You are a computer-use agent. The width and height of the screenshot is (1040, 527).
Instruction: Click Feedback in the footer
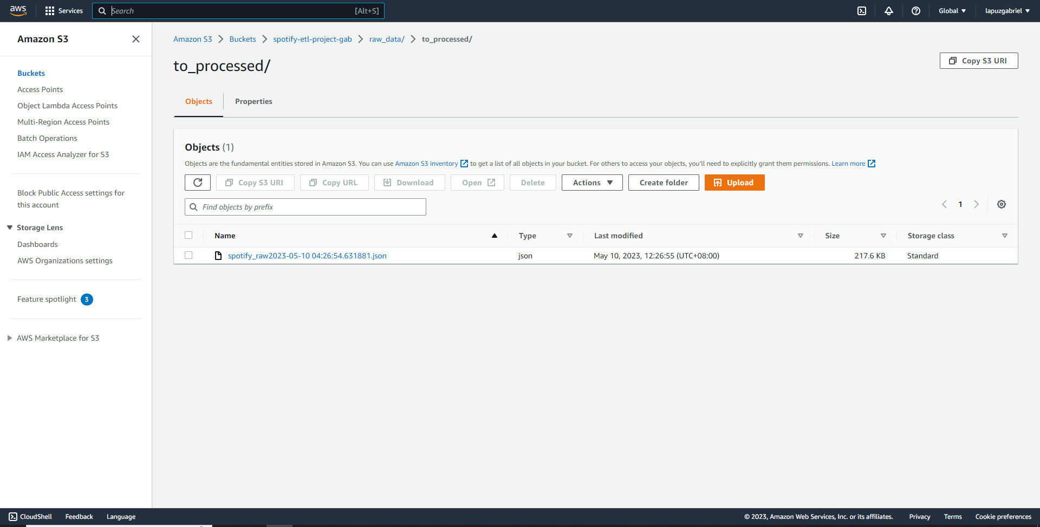[79, 517]
